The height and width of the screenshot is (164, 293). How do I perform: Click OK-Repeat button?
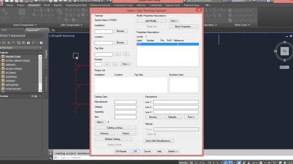[121, 151]
